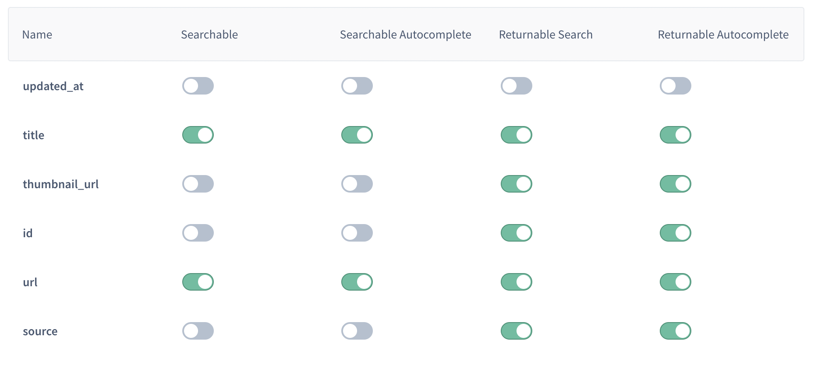The image size is (814, 372).
Task: Turn off Searchable for url field
Action: (x=198, y=282)
